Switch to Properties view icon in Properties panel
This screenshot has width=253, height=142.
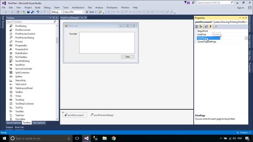click(206, 27)
